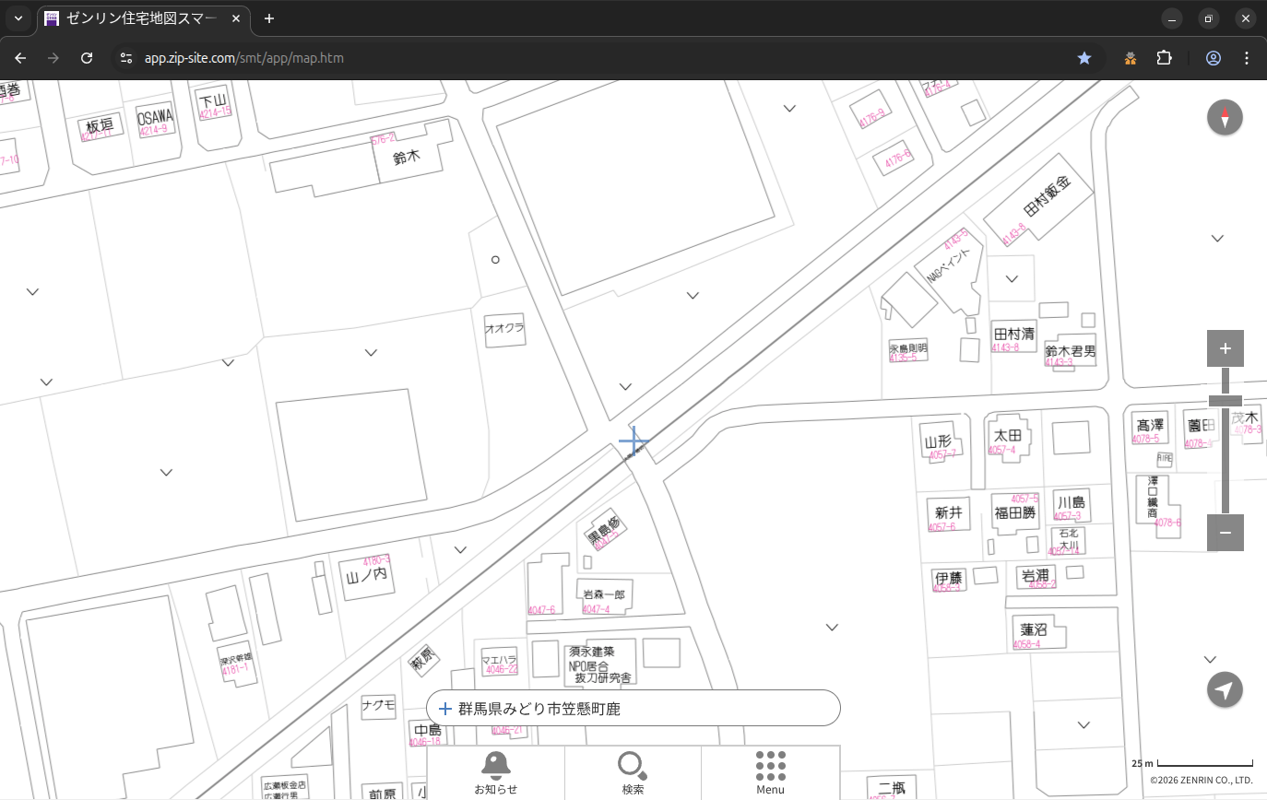1267x800 pixels.
Task: Reload the map page
Action: point(87,58)
